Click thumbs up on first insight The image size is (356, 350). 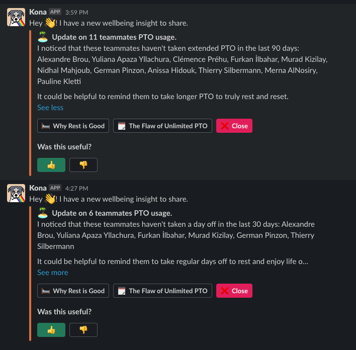pos(51,165)
